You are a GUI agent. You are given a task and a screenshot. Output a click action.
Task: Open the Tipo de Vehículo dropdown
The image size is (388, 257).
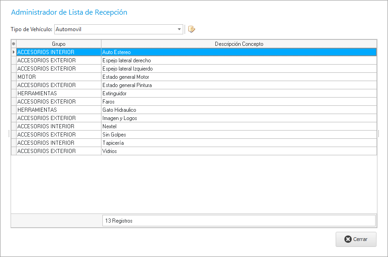(179, 29)
